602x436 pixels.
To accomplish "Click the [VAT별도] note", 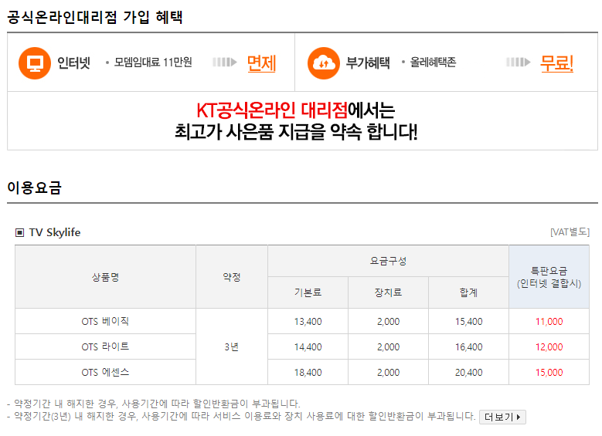I will click(570, 232).
